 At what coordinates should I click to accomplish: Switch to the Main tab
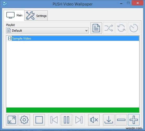point(14,15)
